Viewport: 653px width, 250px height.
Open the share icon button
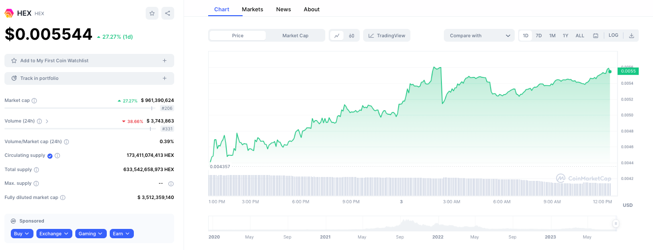coord(168,13)
